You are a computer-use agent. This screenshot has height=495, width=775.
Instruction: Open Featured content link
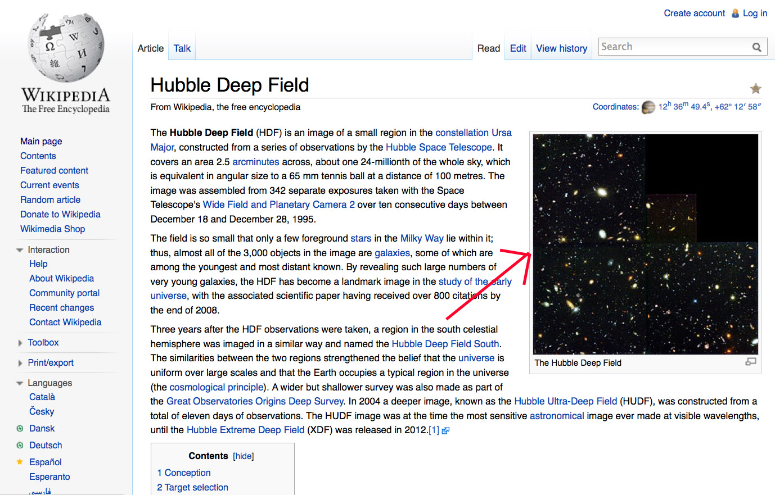coord(54,170)
